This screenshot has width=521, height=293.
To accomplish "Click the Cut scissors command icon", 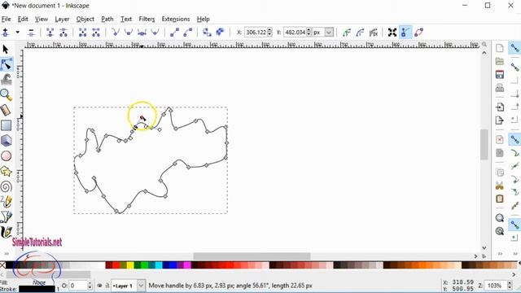I will tap(499, 186).
